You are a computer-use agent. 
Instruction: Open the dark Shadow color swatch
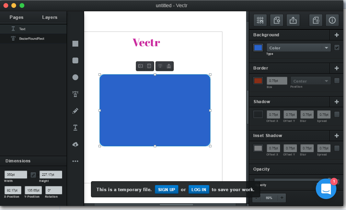(x=258, y=114)
